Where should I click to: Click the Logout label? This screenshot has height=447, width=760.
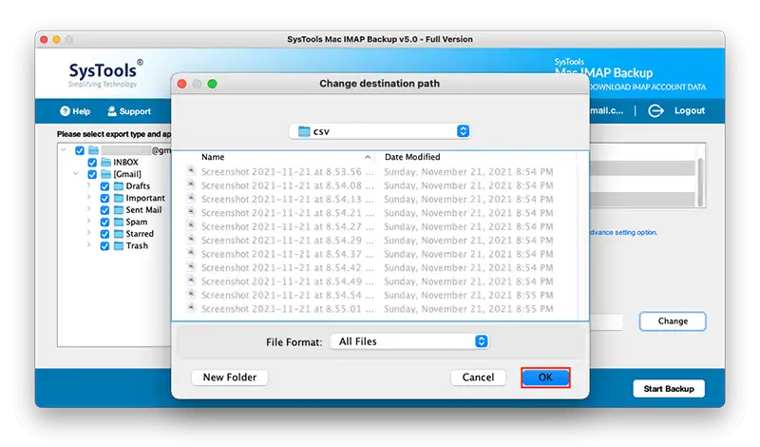tap(690, 110)
